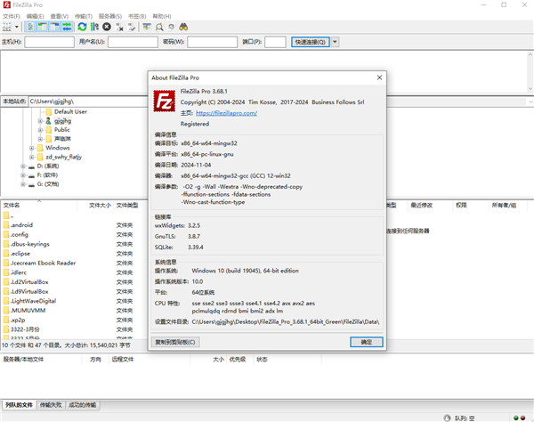Click the process queue toolbar icon
Image resolution: width=534 pixels, height=422 pixels.
[94, 28]
